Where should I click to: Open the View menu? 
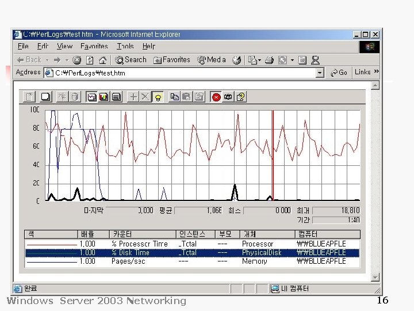(64, 46)
